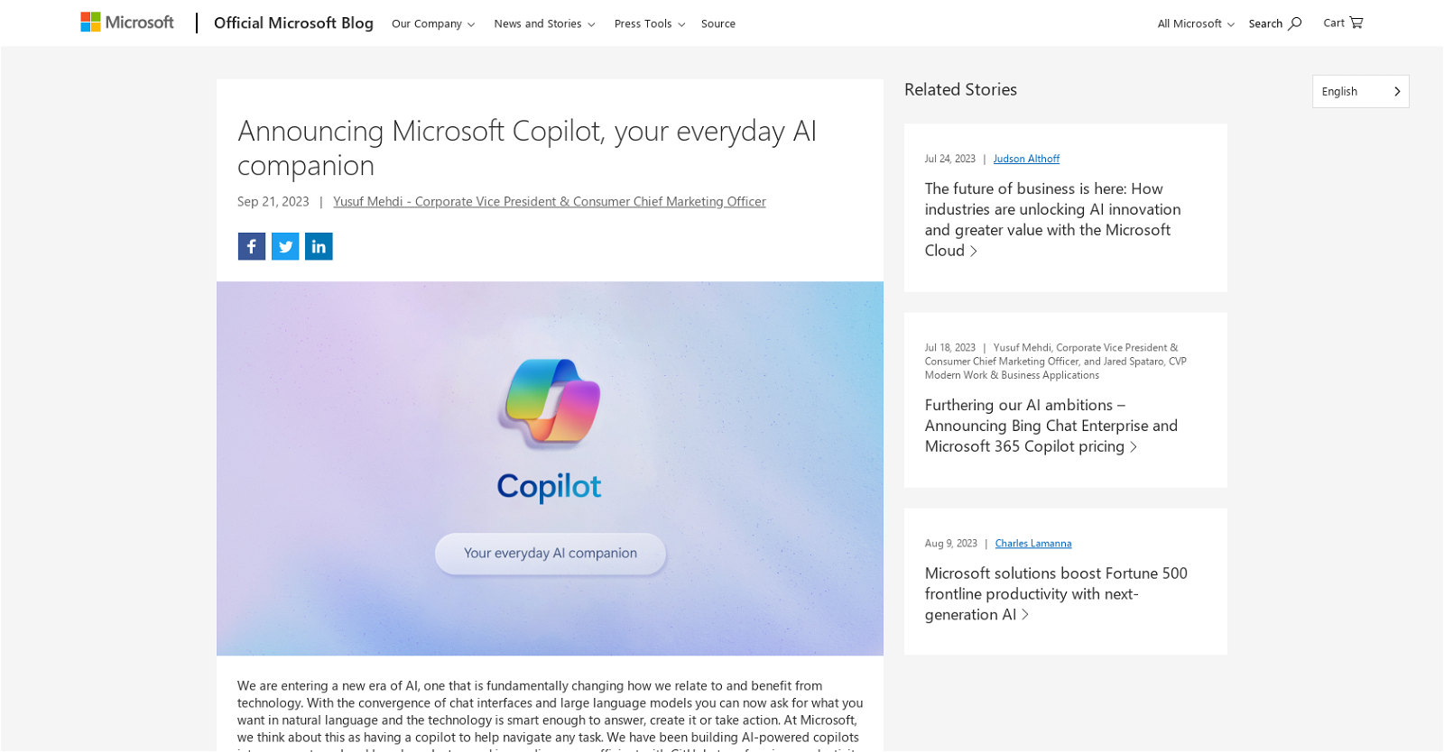Expand the Press Tools menu
1444x752 pixels.
coord(649,23)
